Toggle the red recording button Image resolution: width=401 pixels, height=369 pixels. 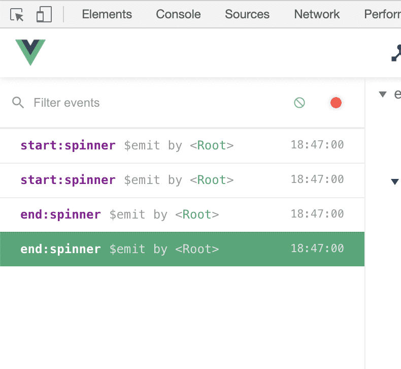pos(336,103)
